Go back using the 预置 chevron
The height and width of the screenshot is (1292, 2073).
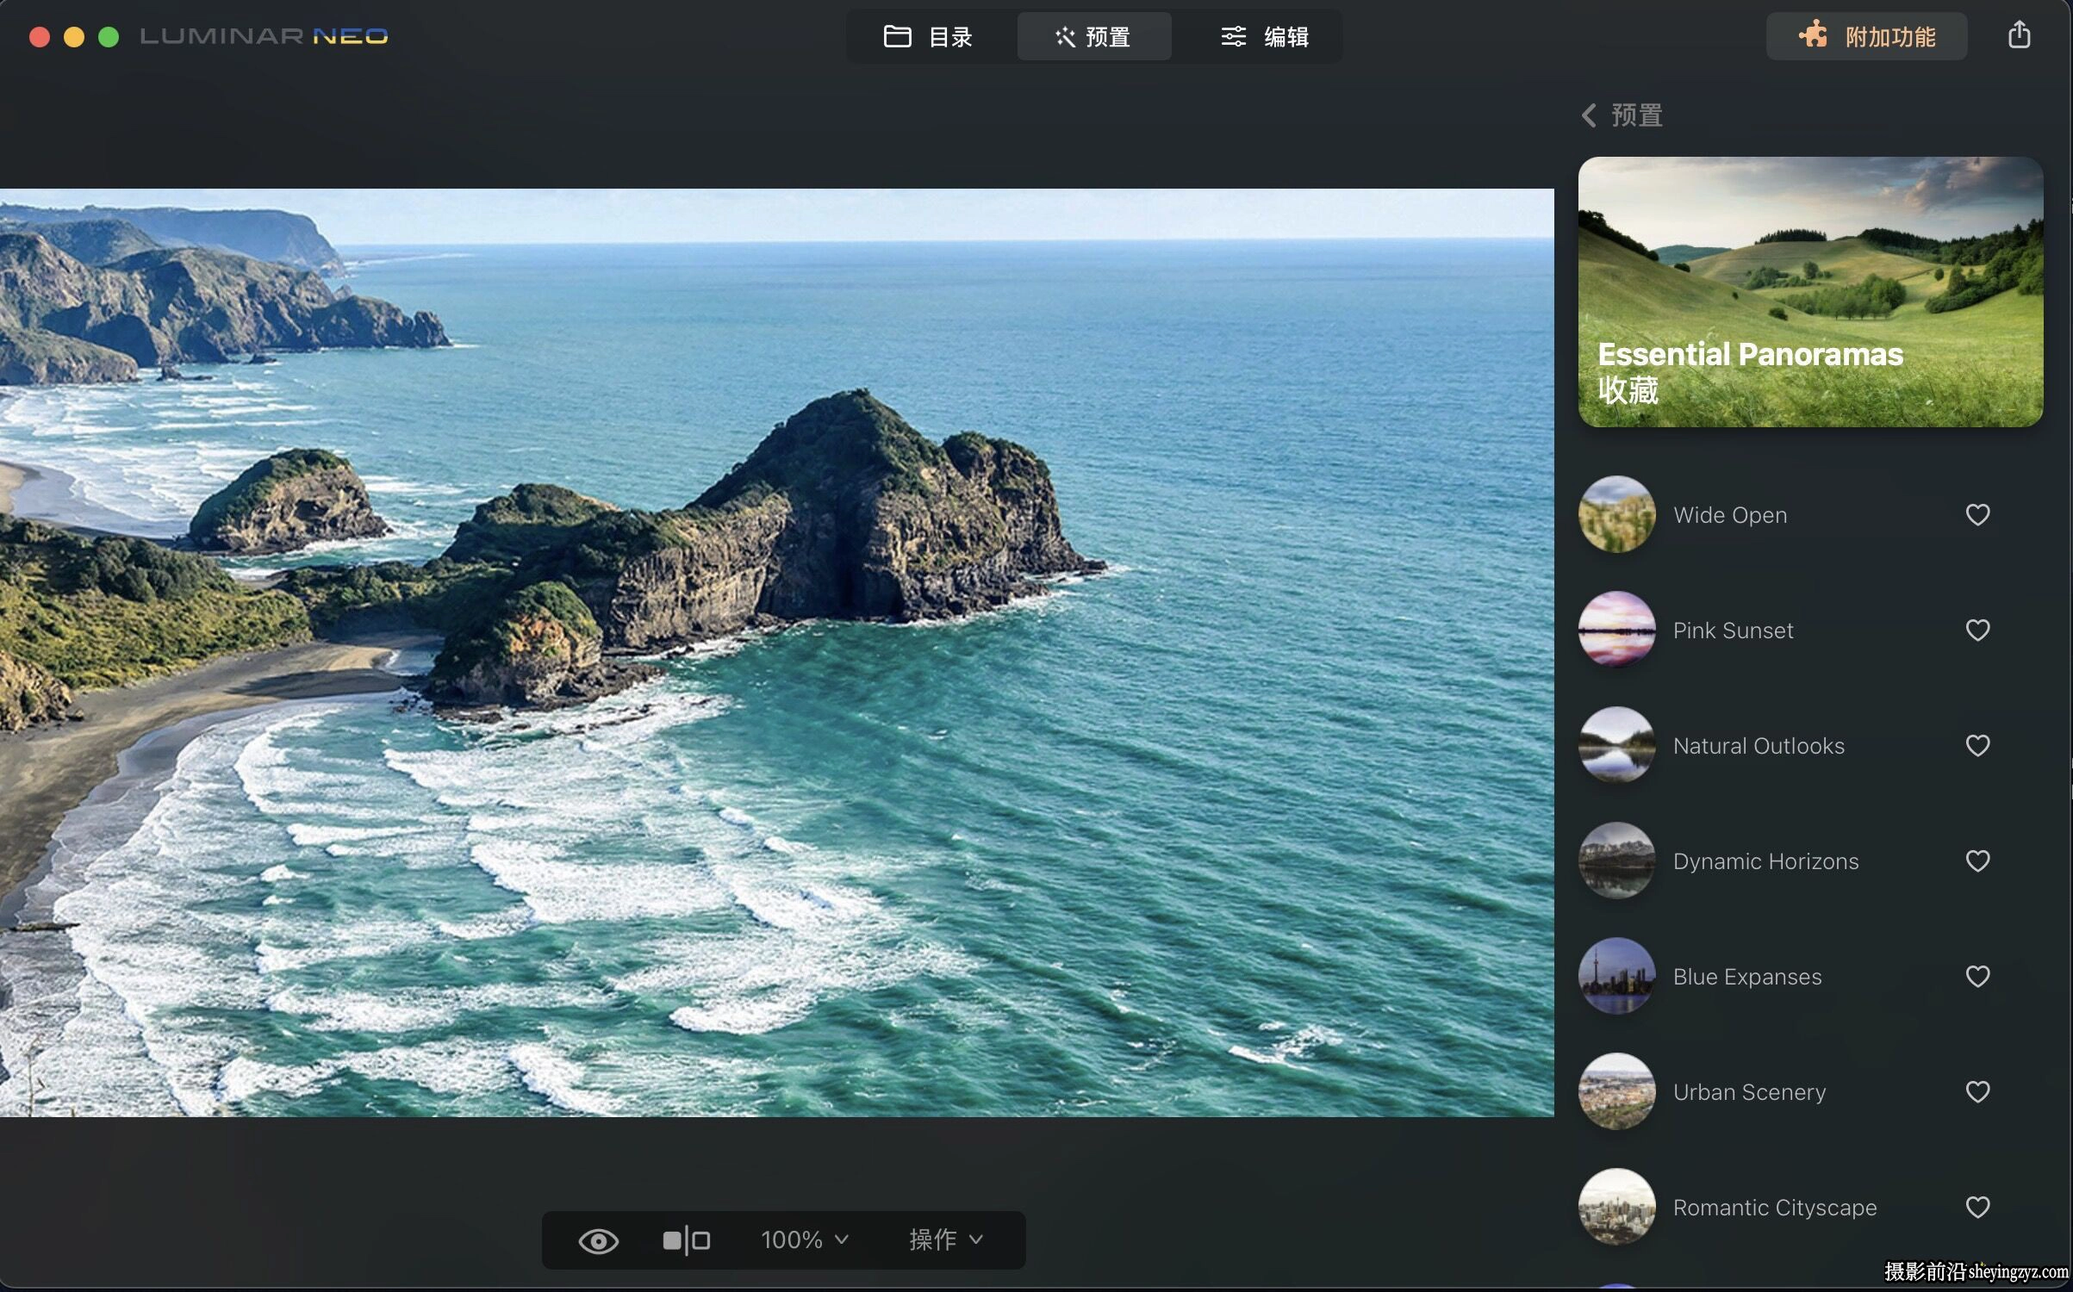point(1622,115)
